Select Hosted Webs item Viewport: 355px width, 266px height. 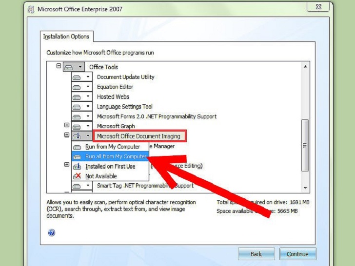[x=113, y=97]
